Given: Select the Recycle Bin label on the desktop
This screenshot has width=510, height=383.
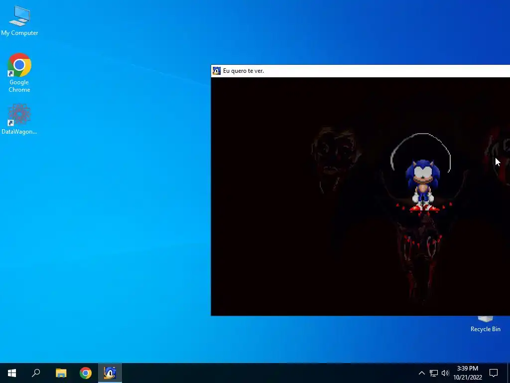Looking at the screenshot, I should point(485,329).
